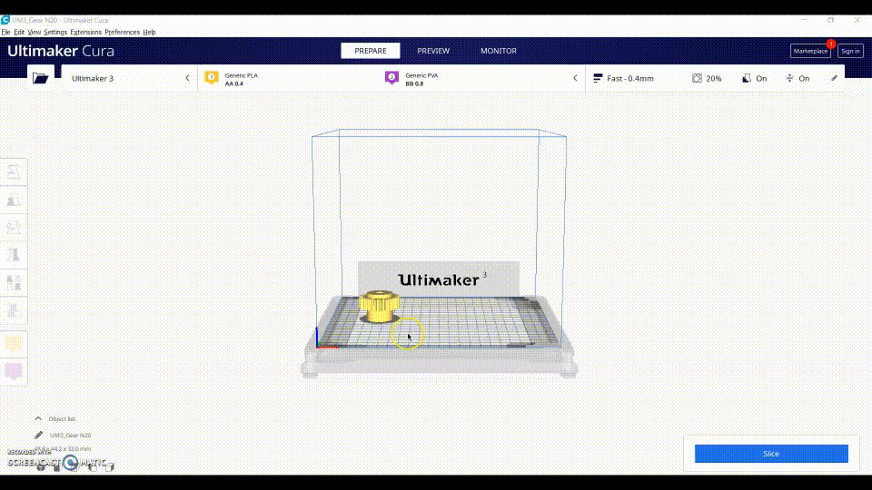Select the UM3_Gear N20 object entry
Screen dimensions: 872x490
pyautogui.click(x=70, y=435)
